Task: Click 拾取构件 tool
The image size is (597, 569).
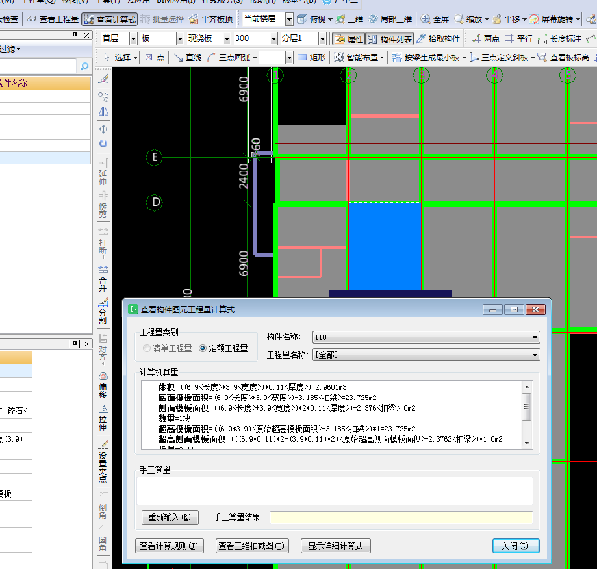Action: pos(438,39)
